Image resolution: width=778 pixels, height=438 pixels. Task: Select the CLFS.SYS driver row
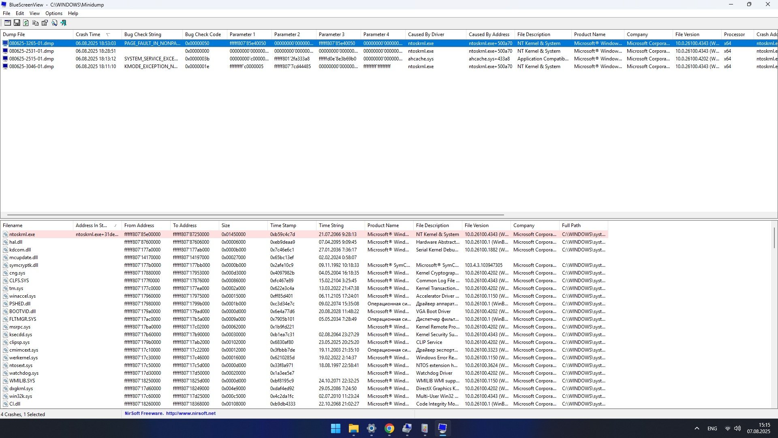(304, 281)
